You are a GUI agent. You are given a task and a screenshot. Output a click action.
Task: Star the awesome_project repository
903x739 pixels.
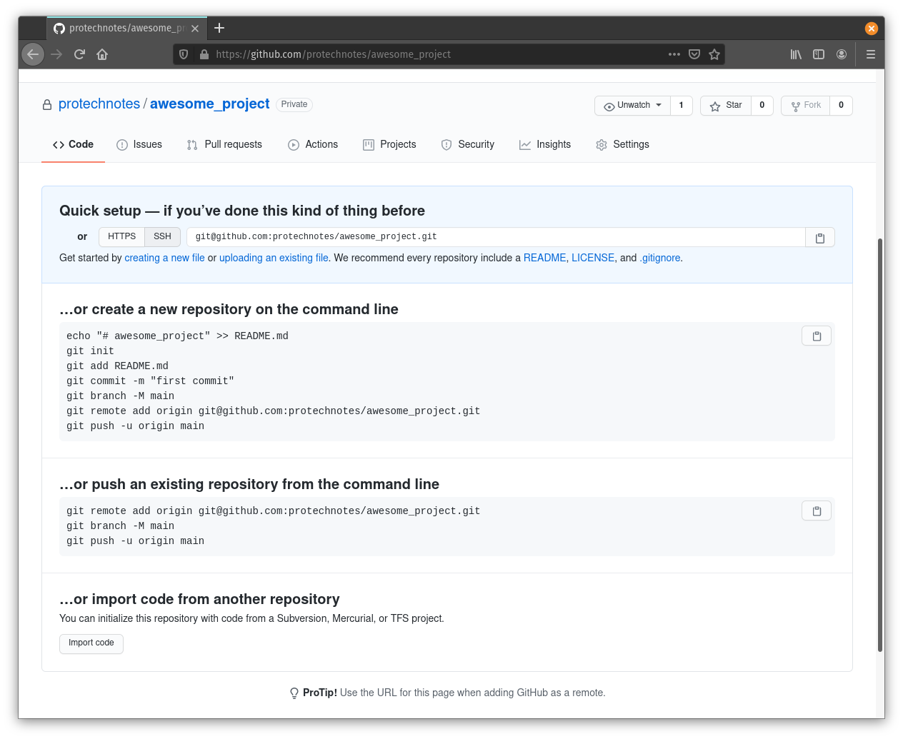point(726,106)
